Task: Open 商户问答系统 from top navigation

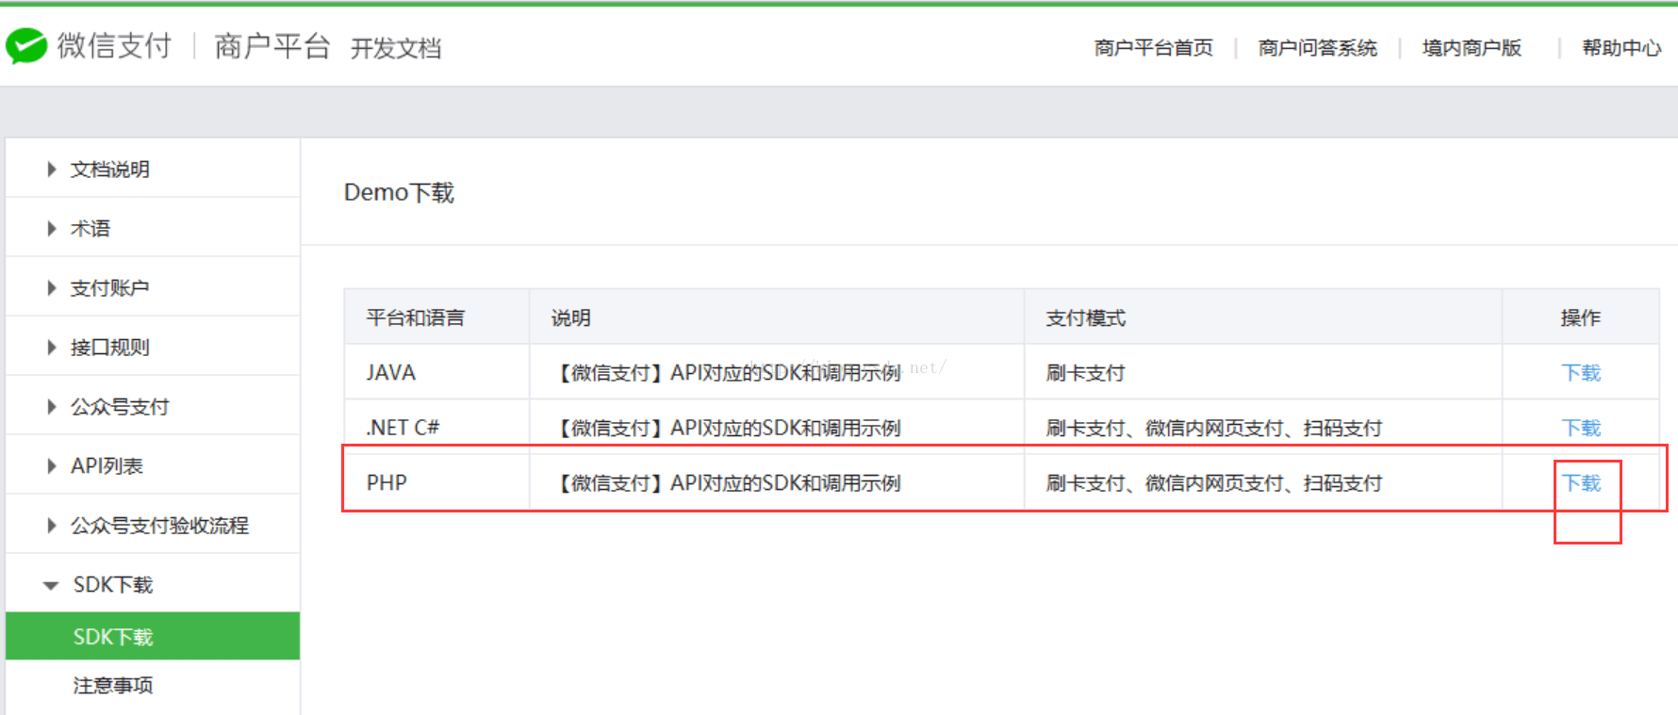Action: tap(1317, 48)
